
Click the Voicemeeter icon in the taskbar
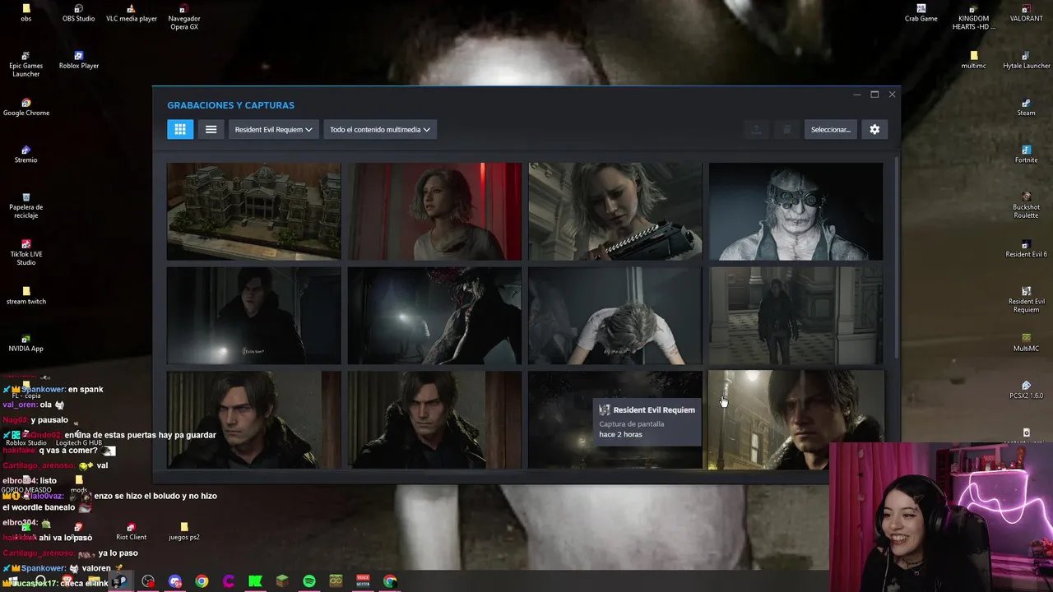click(363, 581)
